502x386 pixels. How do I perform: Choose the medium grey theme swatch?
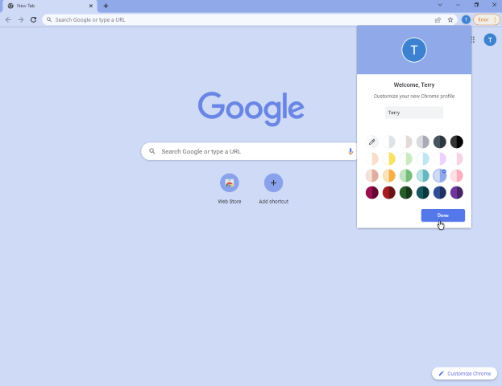point(422,142)
